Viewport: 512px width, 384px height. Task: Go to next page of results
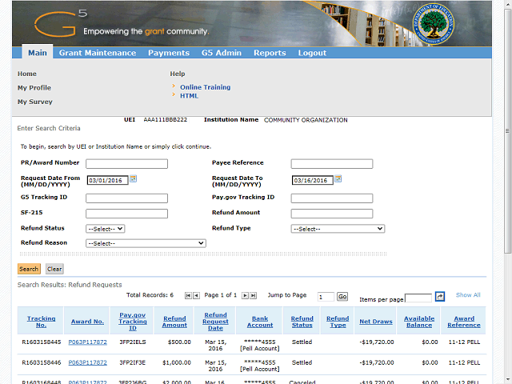(245, 295)
